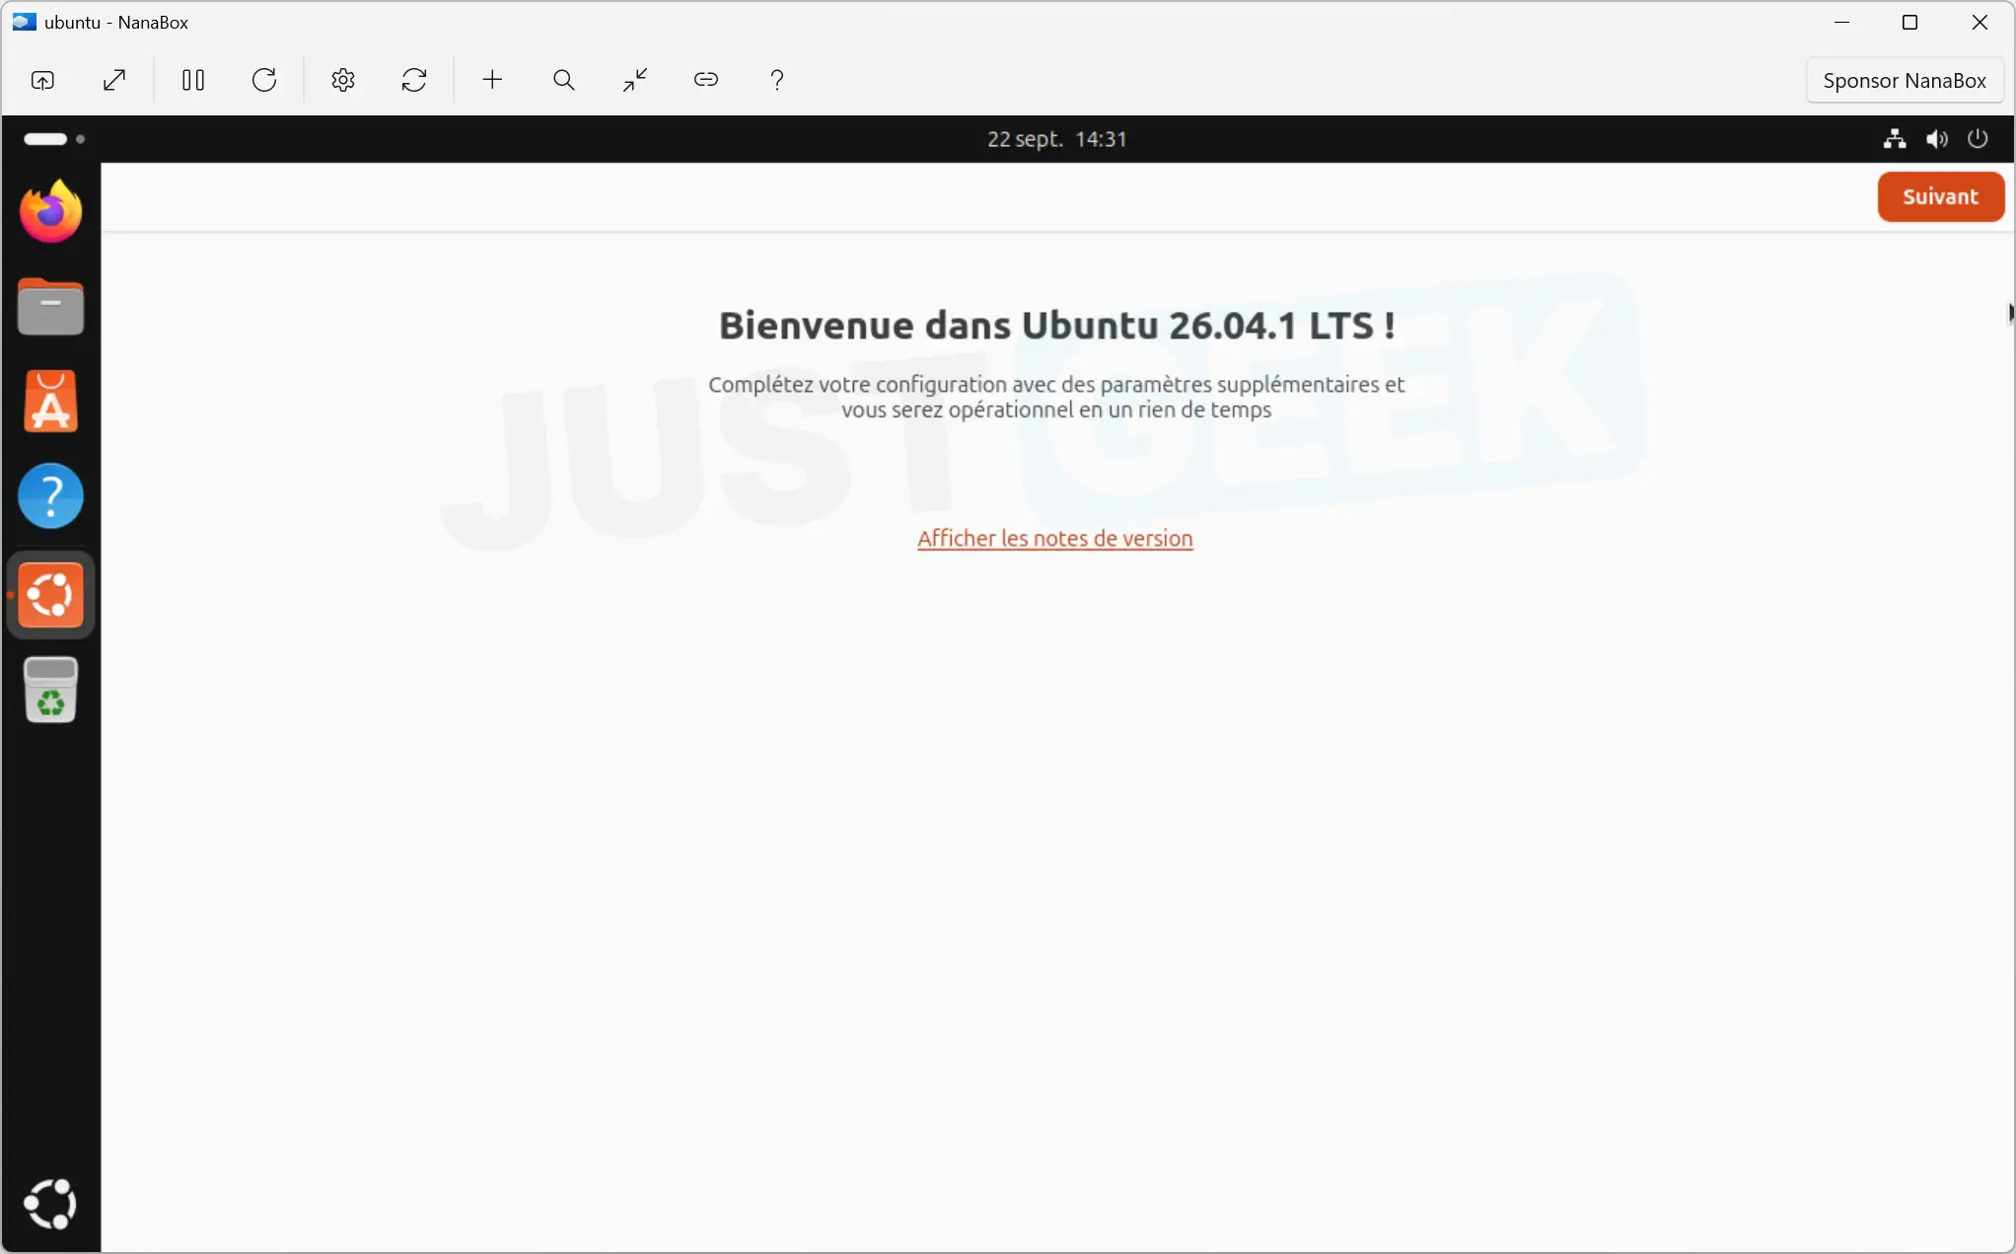Click the volume icon in the top bar
Viewport: 2016px width, 1254px height.
coord(1936,139)
